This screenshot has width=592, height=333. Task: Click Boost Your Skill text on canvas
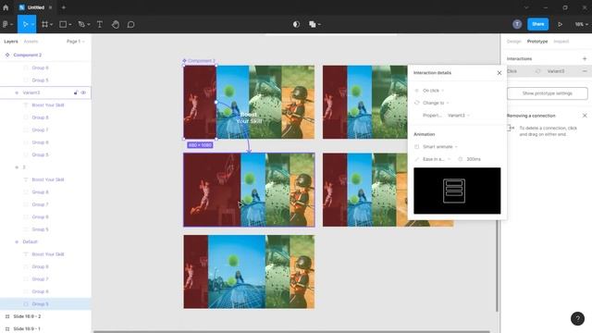tap(249, 117)
